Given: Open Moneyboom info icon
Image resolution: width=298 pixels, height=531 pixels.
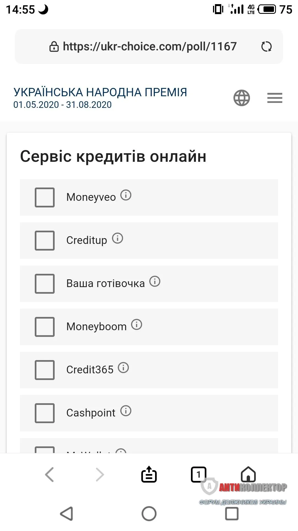Looking at the screenshot, I should pos(137,325).
